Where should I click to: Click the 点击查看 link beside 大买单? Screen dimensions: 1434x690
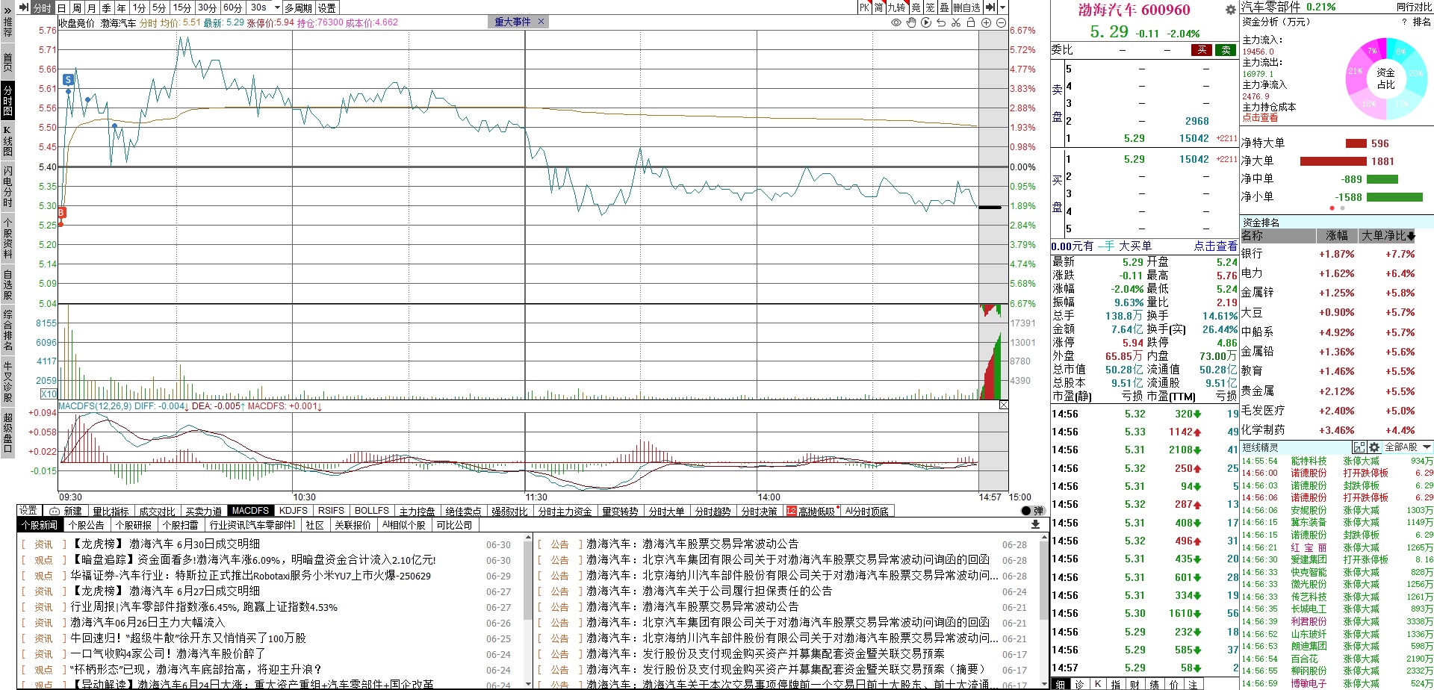click(x=1215, y=246)
